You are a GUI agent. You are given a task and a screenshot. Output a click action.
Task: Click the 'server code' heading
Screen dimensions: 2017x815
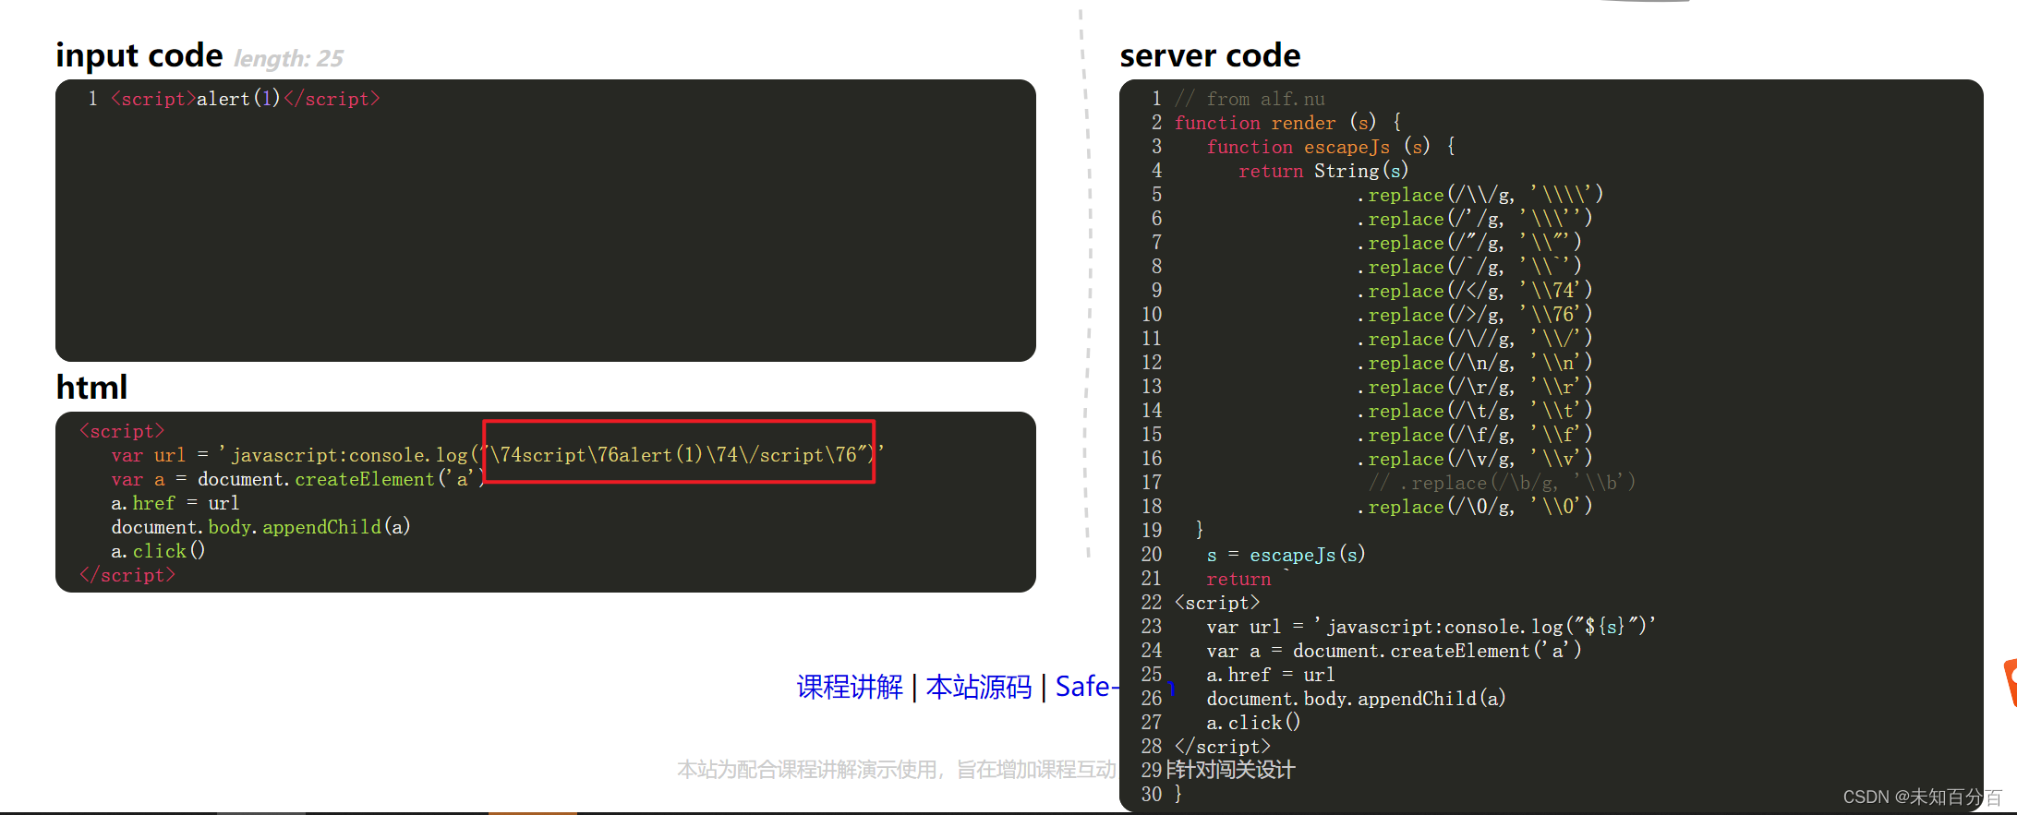tap(1210, 55)
